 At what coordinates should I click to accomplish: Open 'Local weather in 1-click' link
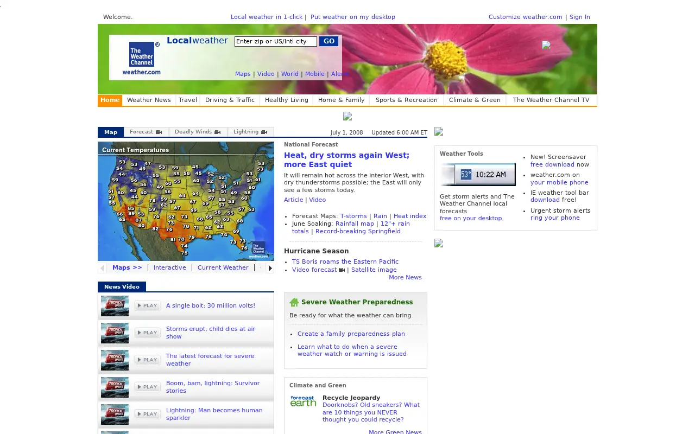[x=267, y=17]
